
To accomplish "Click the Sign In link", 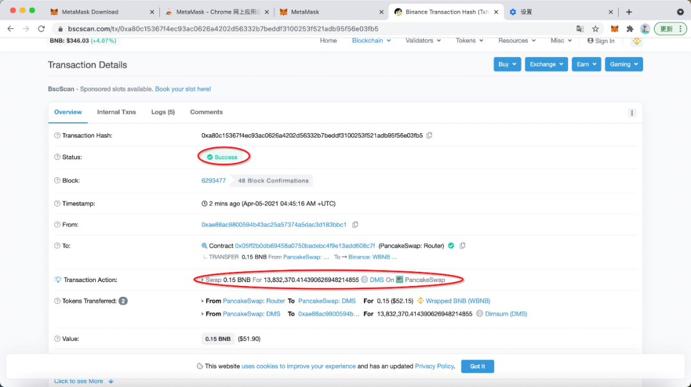I will (x=601, y=41).
